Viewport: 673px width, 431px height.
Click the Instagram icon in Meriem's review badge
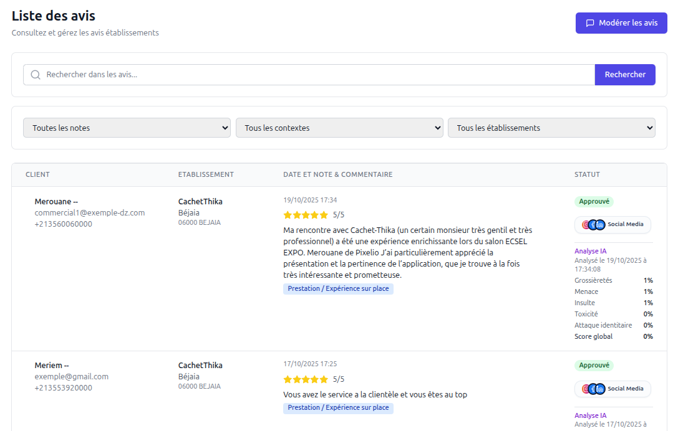(585, 389)
